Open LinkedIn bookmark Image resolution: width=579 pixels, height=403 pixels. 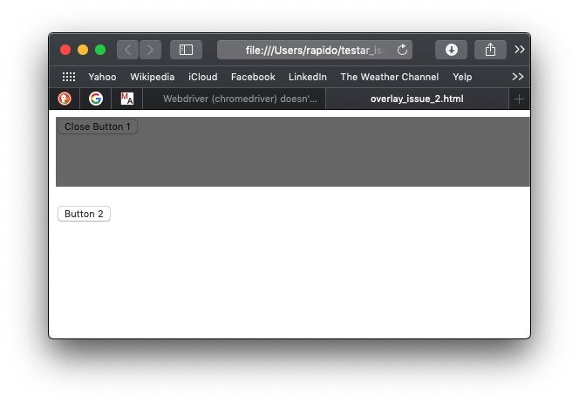coord(308,77)
